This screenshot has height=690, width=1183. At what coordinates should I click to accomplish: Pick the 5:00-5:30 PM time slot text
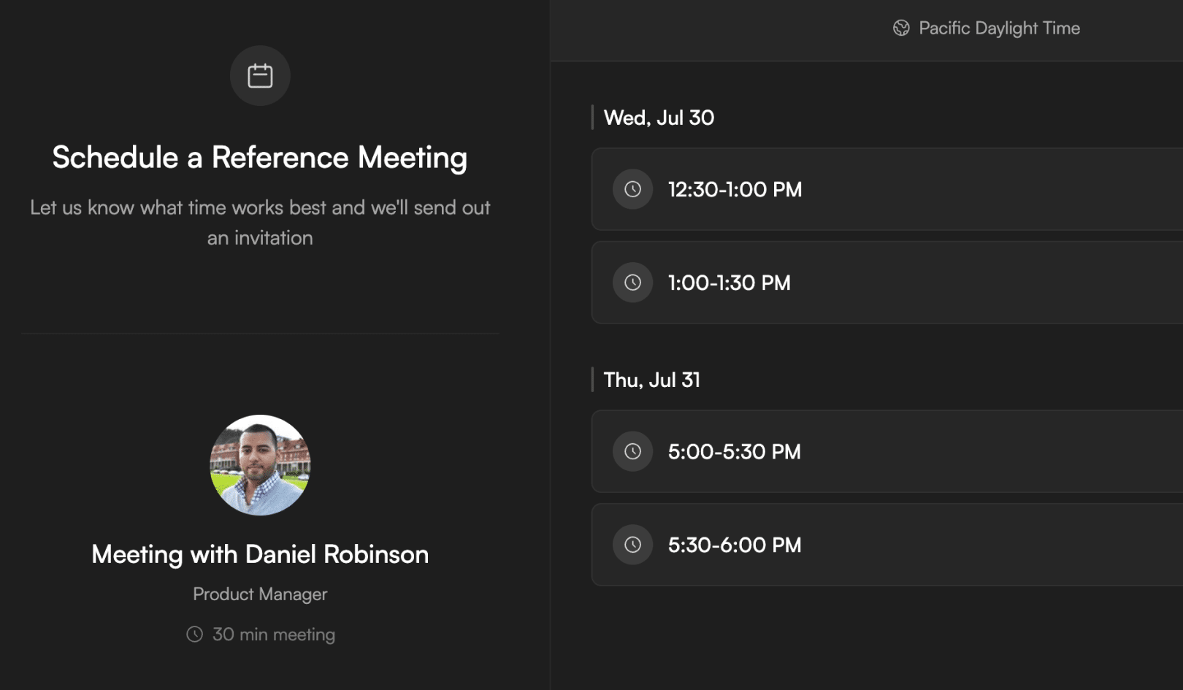pos(734,452)
